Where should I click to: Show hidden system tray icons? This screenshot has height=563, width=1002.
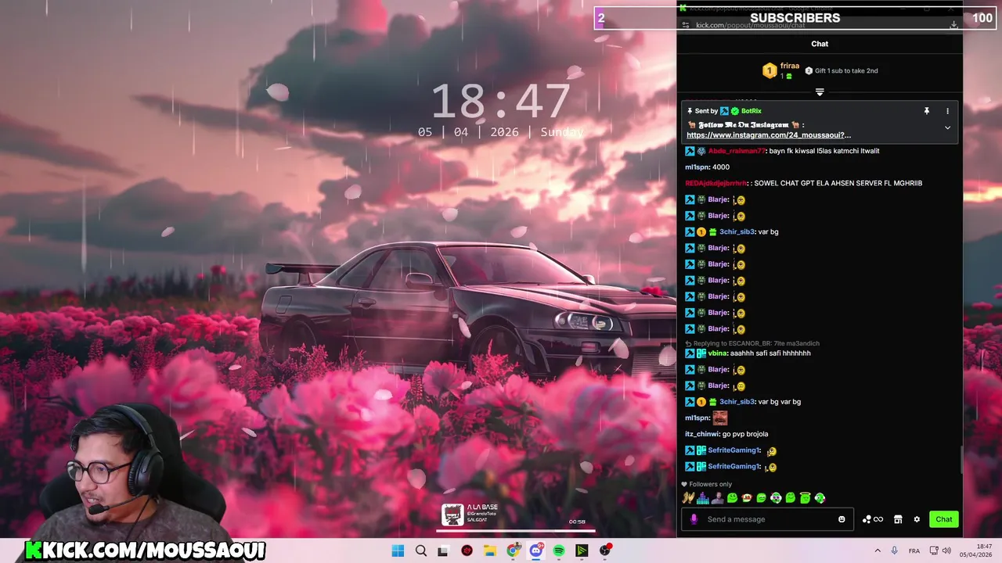[x=878, y=550]
